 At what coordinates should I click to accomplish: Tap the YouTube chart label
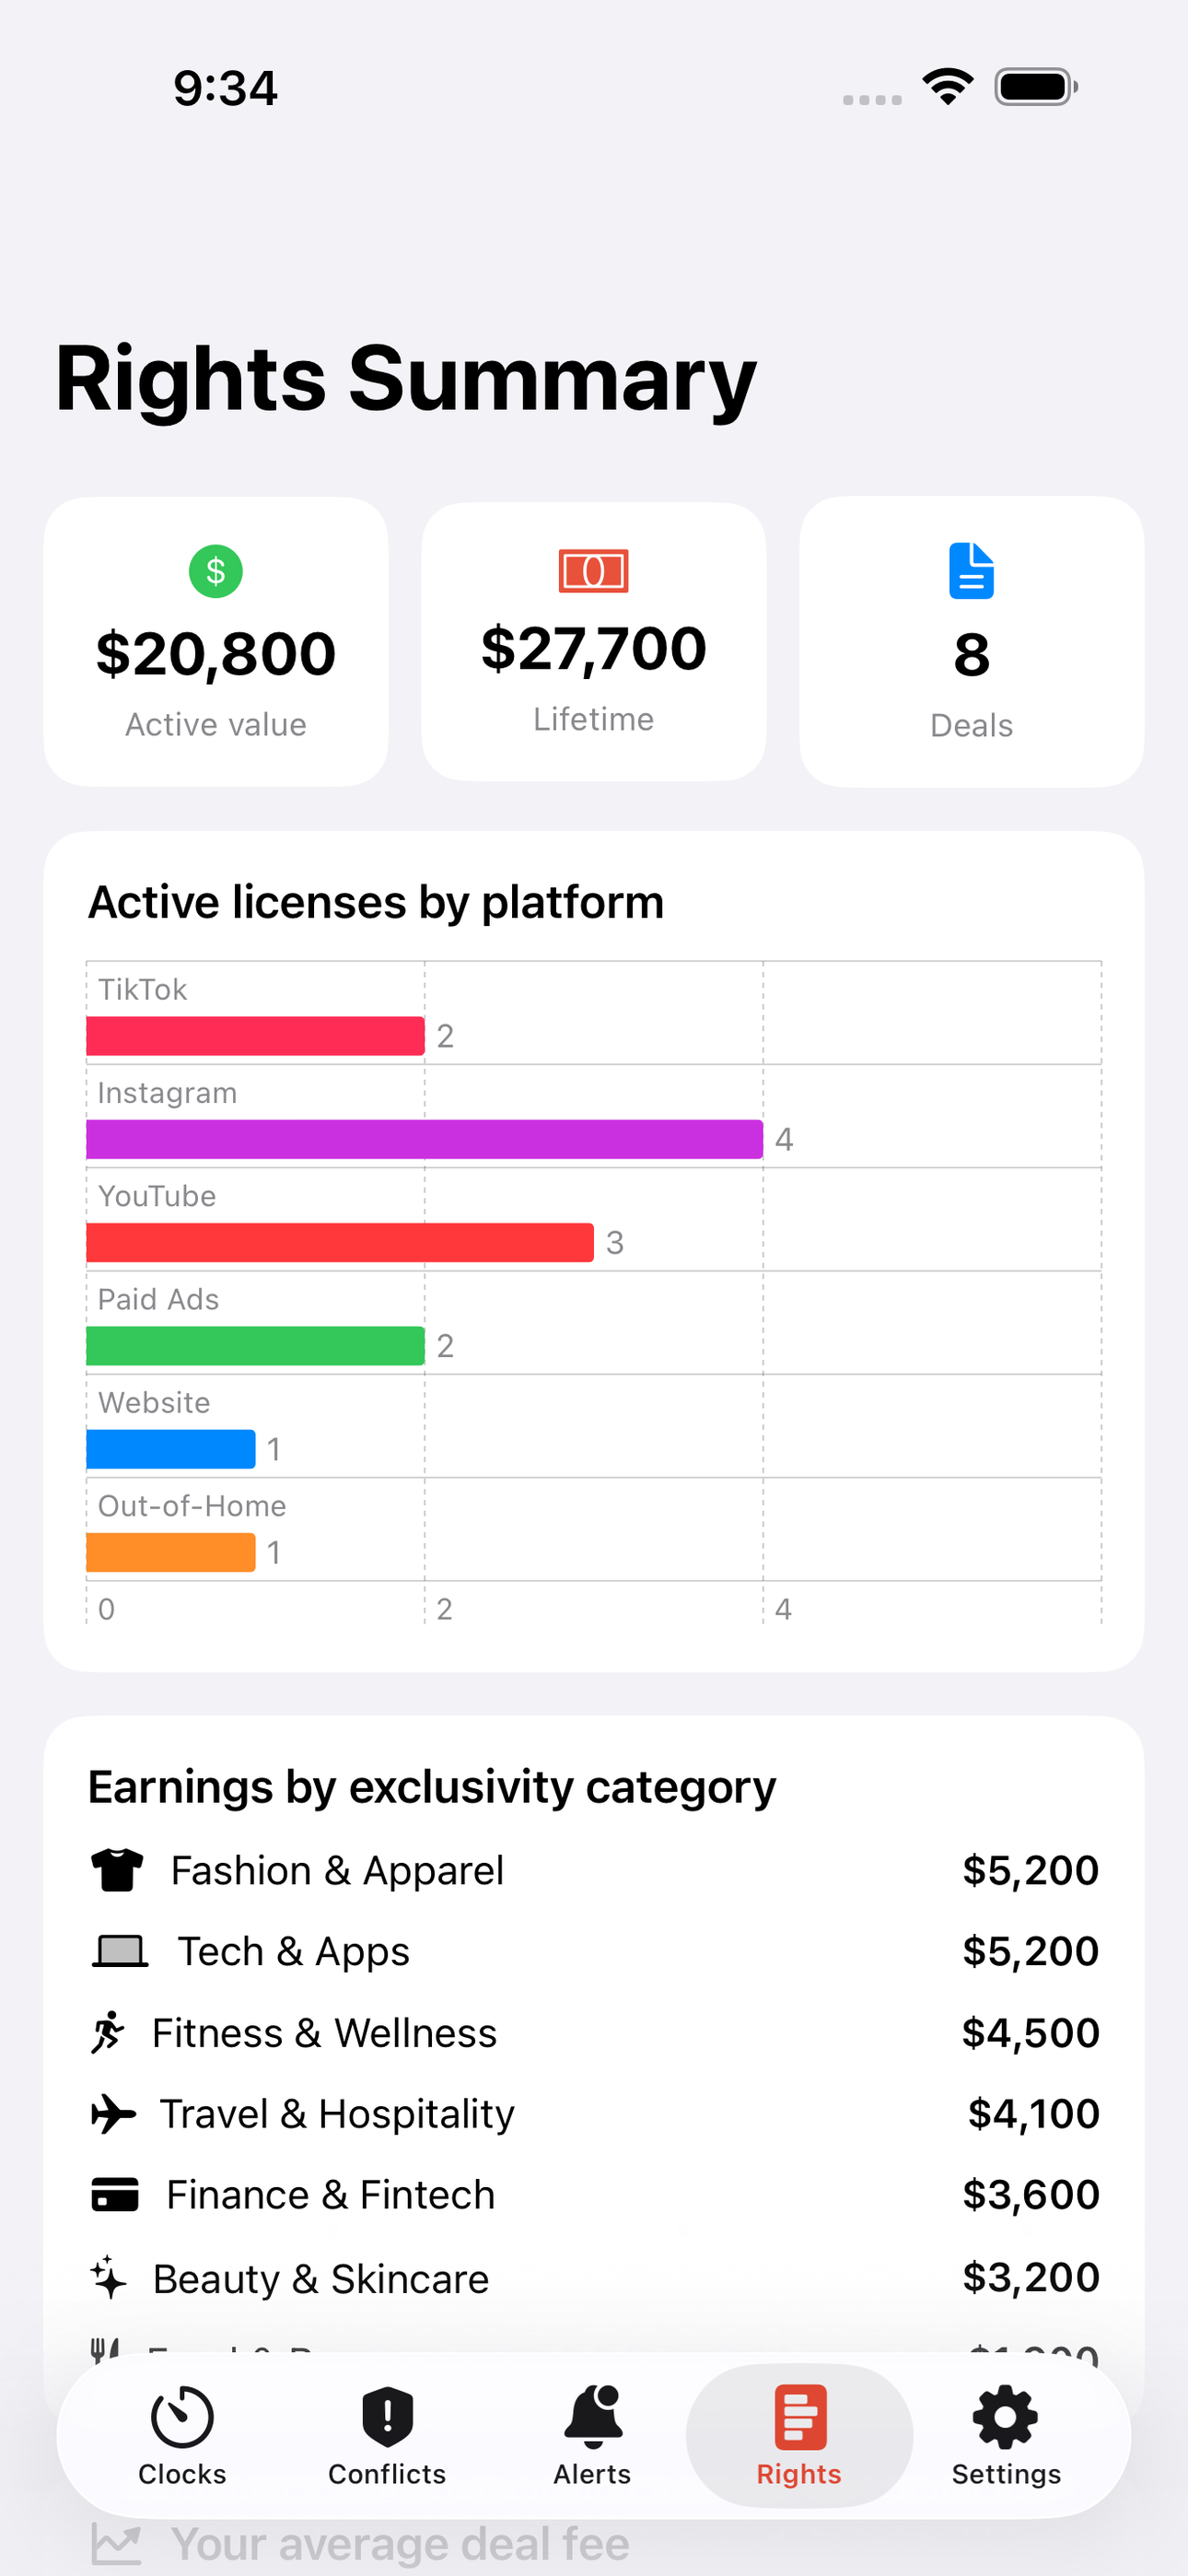[x=157, y=1196]
